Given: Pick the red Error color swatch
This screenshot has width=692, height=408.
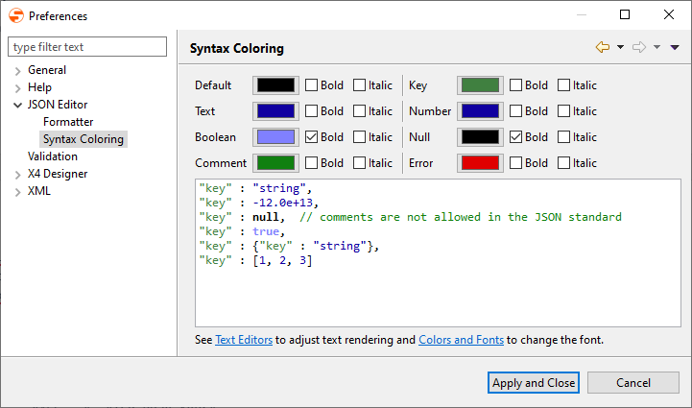Looking at the screenshot, I should pyautogui.click(x=479, y=163).
